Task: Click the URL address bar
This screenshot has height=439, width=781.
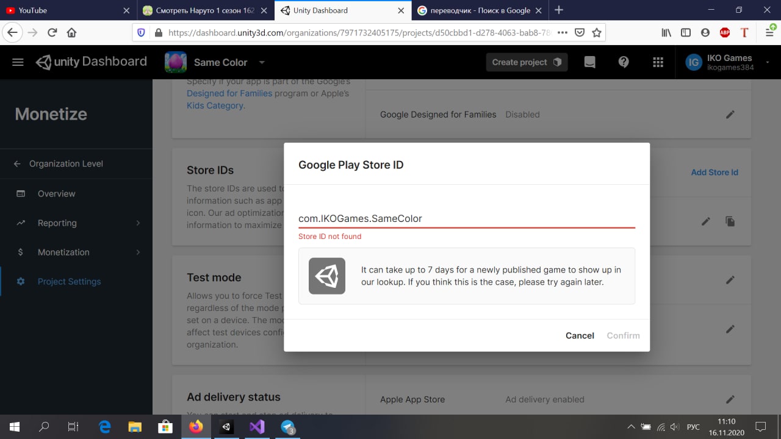Action: click(x=360, y=32)
